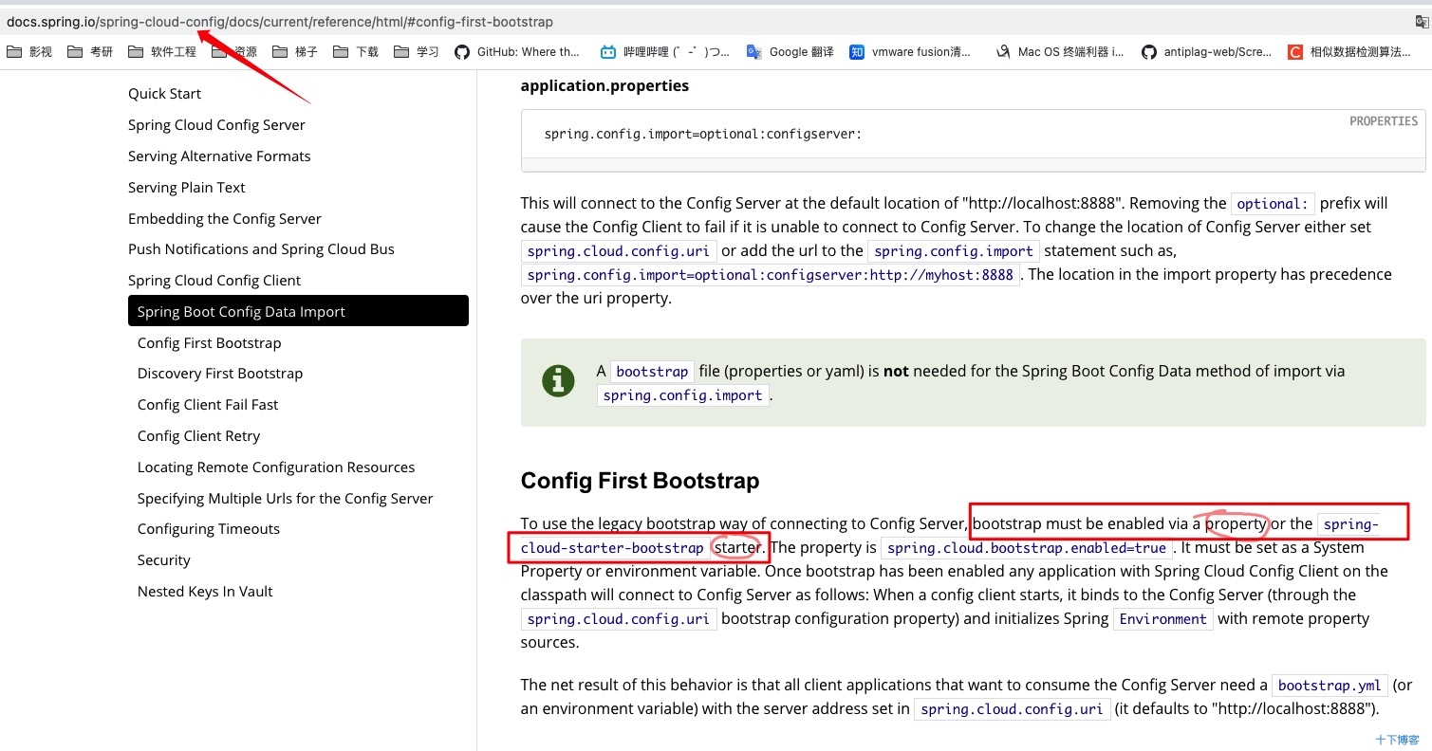This screenshot has width=1432, height=751.
Task: Open Locating Remote Configuration Resources
Action: pos(276,467)
